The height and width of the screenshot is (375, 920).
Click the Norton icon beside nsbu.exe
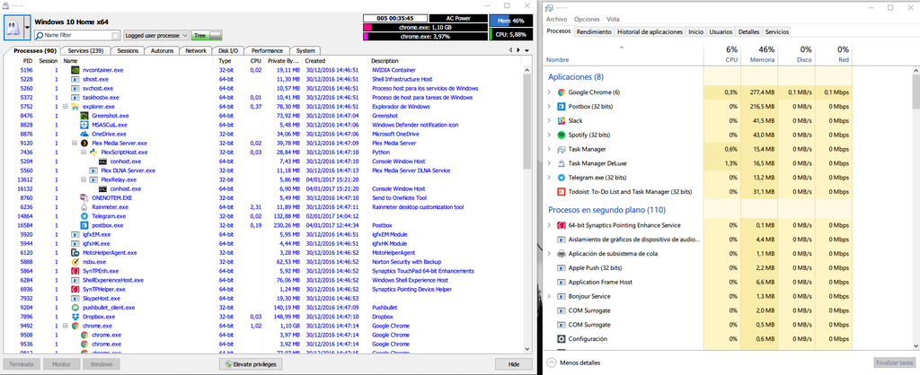click(75, 262)
